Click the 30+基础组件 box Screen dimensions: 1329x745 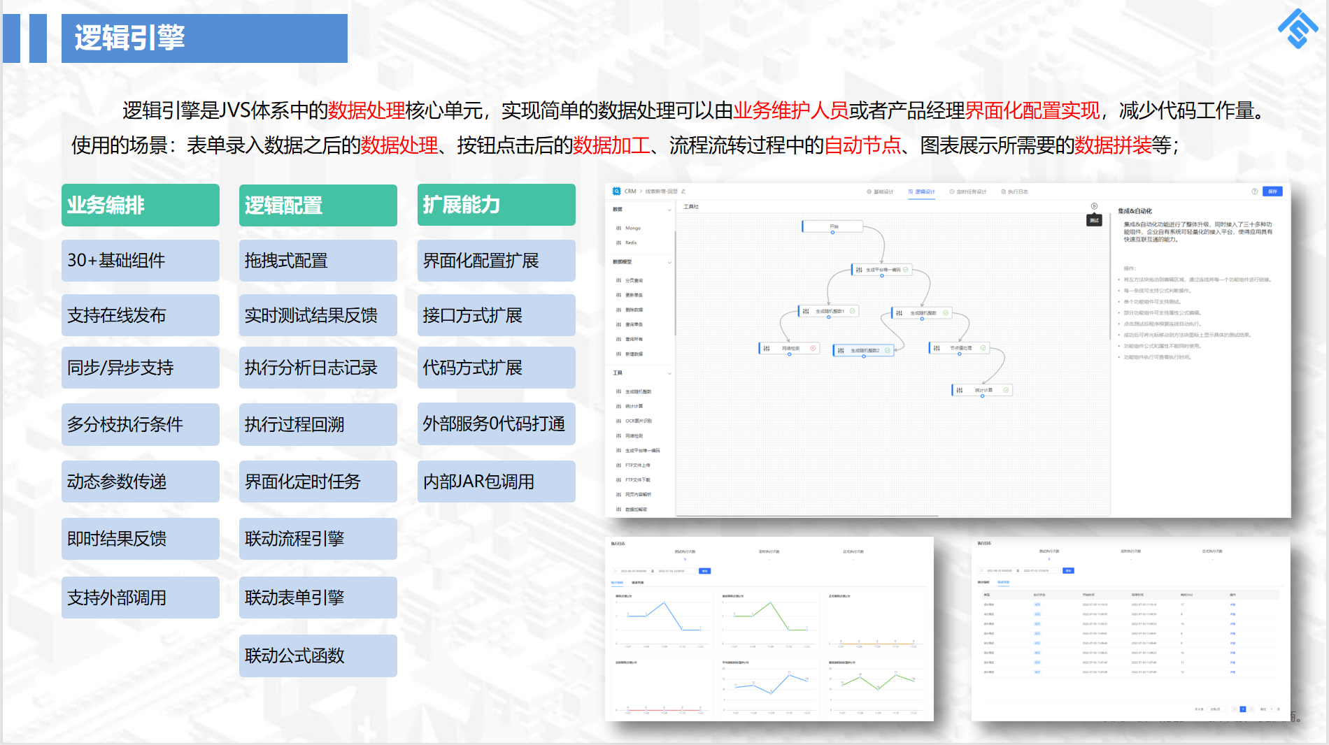(x=141, y=261)
